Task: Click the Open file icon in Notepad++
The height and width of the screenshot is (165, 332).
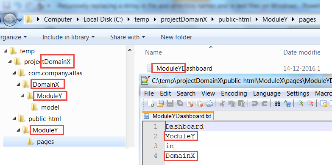Action: [160, 103]
